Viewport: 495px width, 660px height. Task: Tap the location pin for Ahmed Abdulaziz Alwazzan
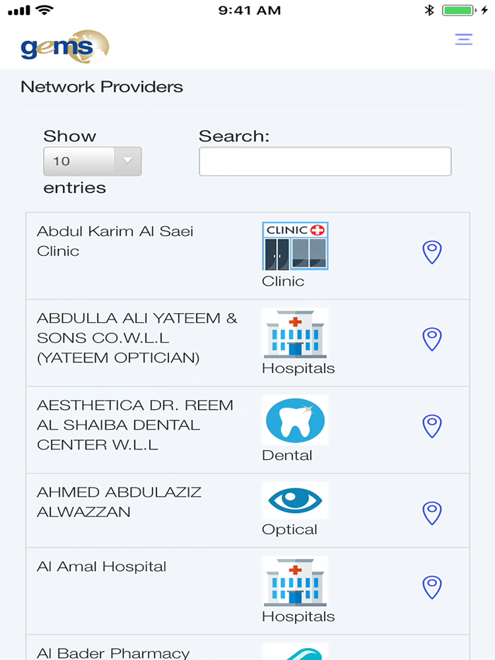431,512
